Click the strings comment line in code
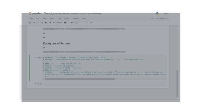 click(93, 60)
